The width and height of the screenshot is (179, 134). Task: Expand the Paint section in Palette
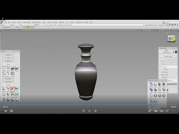point(8,58)
